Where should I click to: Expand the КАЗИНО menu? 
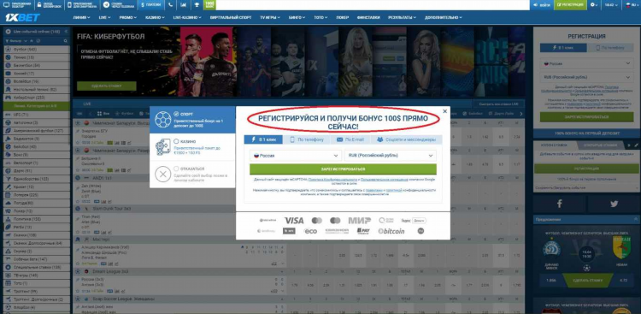155,18
